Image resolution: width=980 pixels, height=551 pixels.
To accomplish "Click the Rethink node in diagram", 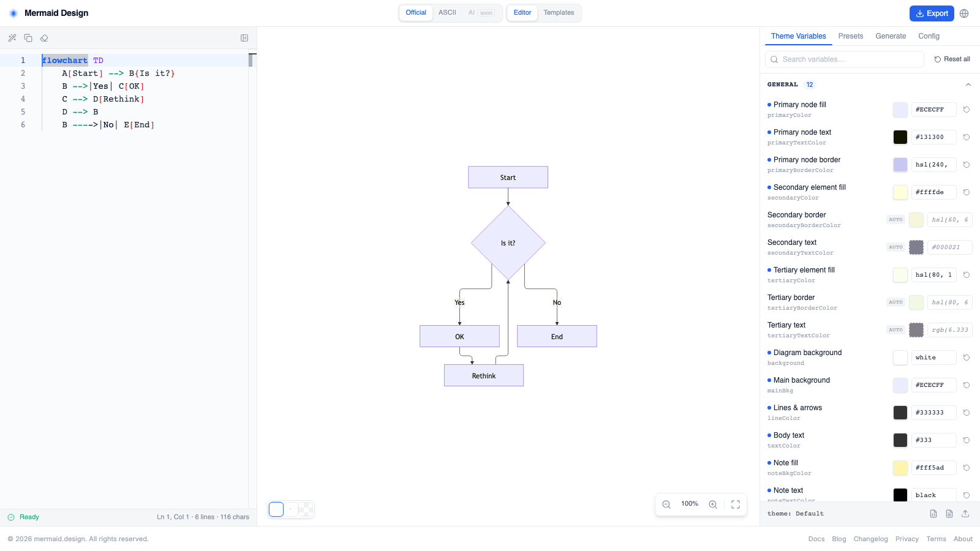I will click(484, 375).
